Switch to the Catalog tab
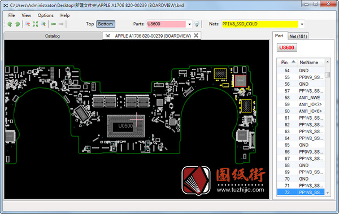The height and width of the screenshot is (214, 339). click(53, 36)
